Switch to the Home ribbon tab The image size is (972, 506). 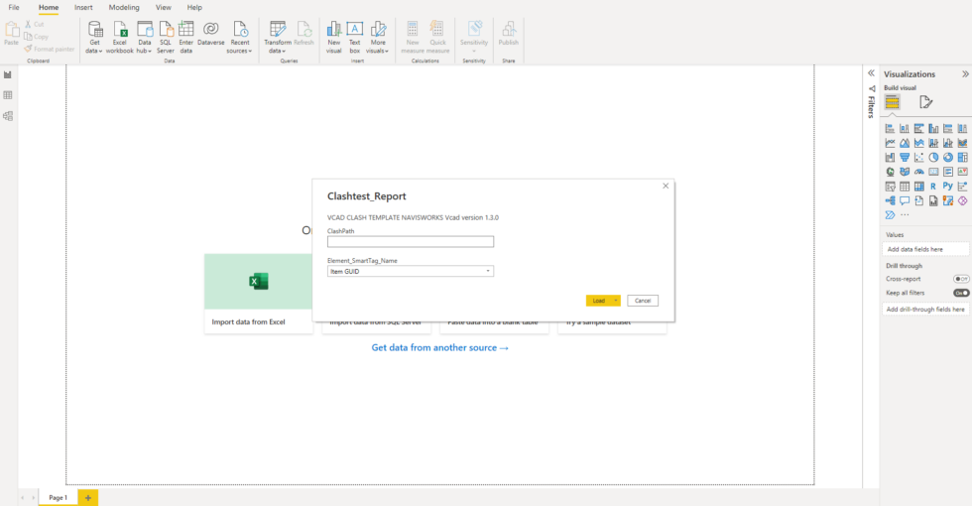pyautogui.click(x=49, y=8)
